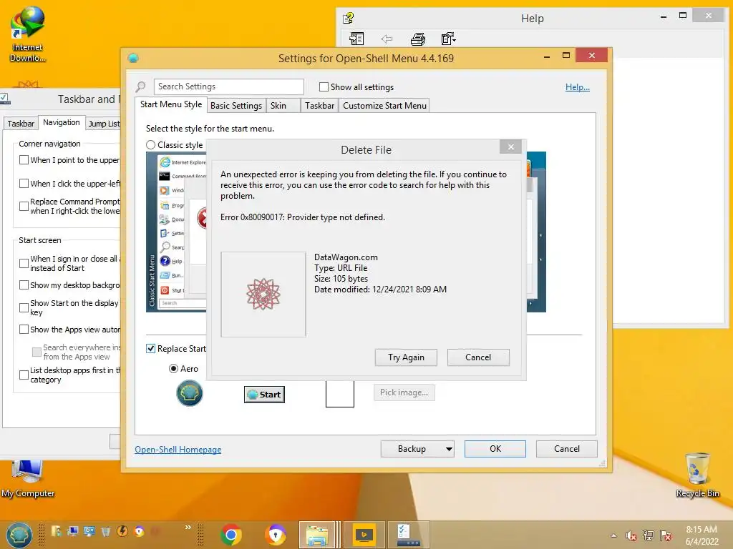Open the Taskbar tab in Open-Shell settings
The image size is (733, 549).
click(320, 106)
